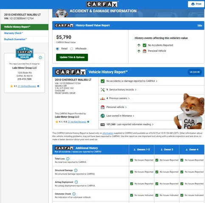Click the Total Loss info icon
Viewport: 205px width, 203px height.
[68, 159]
